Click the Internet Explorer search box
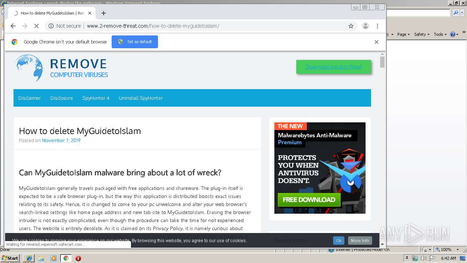The height and width of the screenshot is (263, 467). [418, 13]
